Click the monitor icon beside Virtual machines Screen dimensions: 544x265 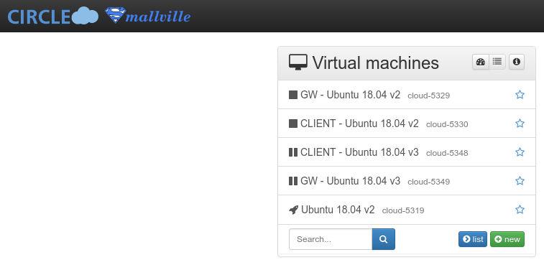click(298, 62)
